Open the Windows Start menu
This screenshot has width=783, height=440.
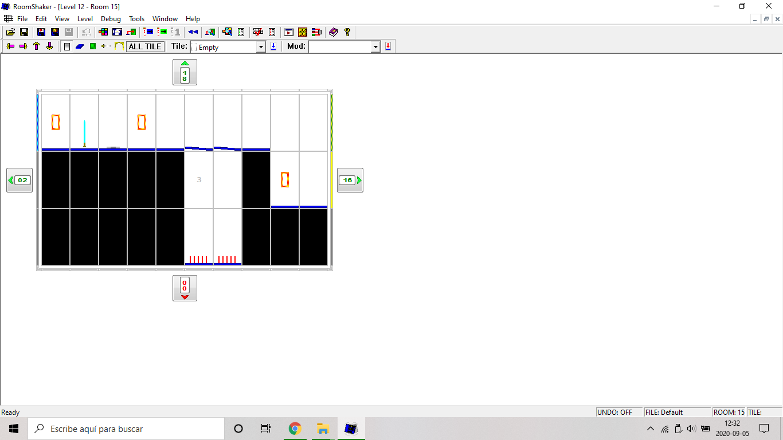point(14,429)
